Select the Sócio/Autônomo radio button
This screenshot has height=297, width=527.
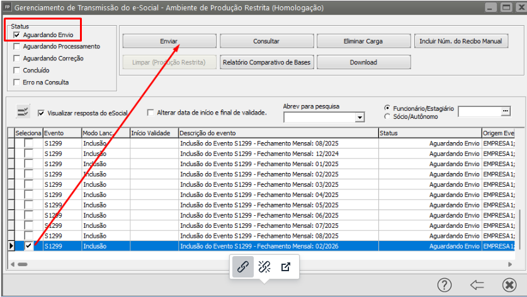(387, 116)
